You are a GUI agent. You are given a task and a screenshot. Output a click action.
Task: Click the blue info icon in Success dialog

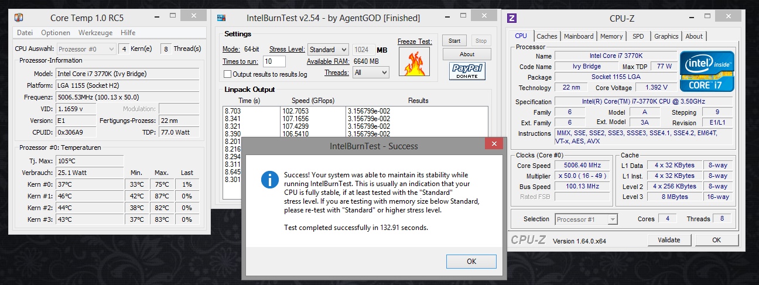[270, 180]
